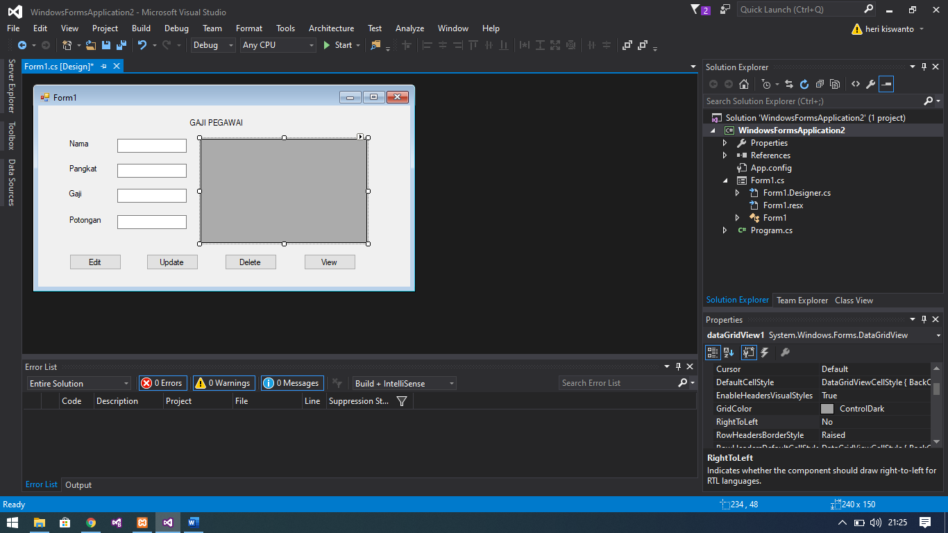Click inside the Nama text field on Form1
Image resolution: width=948 pixels, height=533 pixels.
point(151,146)
